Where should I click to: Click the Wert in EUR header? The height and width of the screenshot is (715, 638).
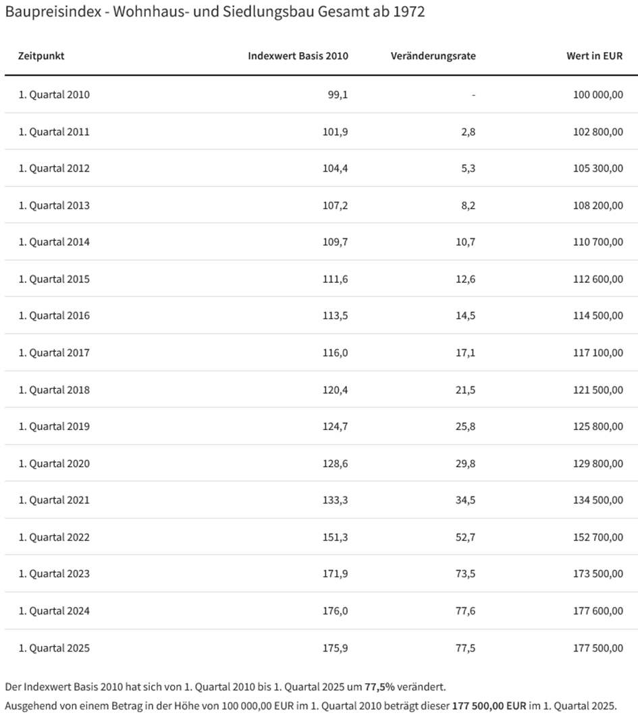point(594,56)
